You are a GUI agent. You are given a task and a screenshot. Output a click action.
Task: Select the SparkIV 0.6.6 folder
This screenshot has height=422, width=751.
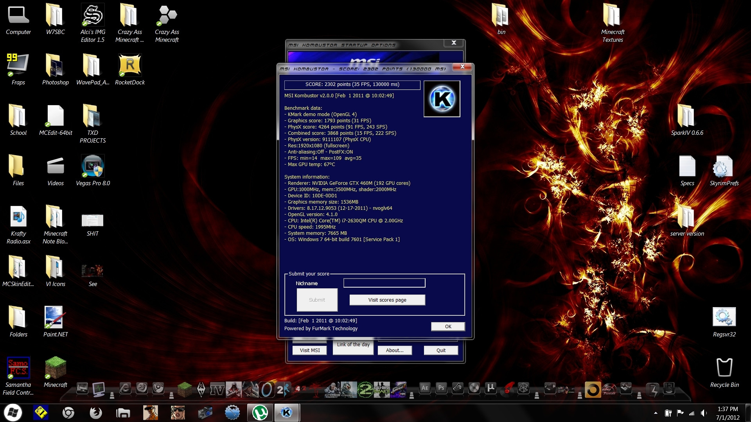687,120
